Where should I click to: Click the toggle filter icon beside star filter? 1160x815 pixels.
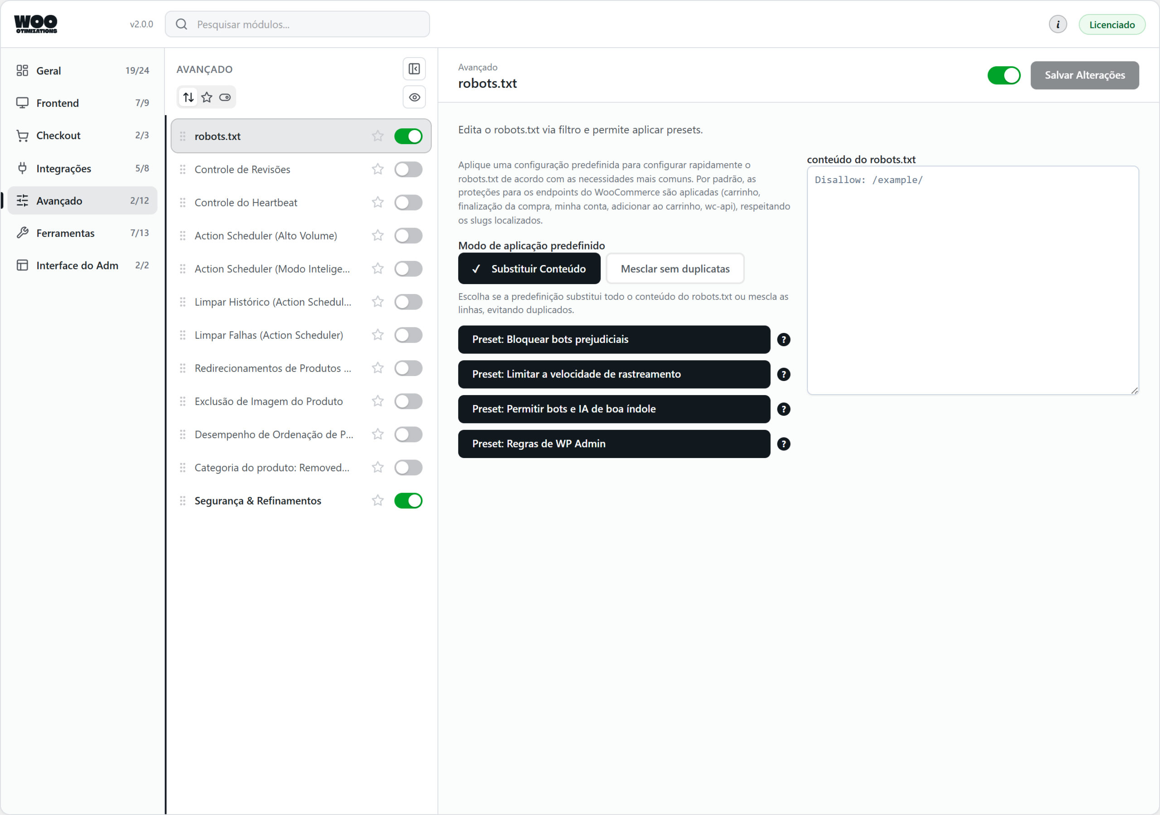pyautogui.click(x=225, y=97)
